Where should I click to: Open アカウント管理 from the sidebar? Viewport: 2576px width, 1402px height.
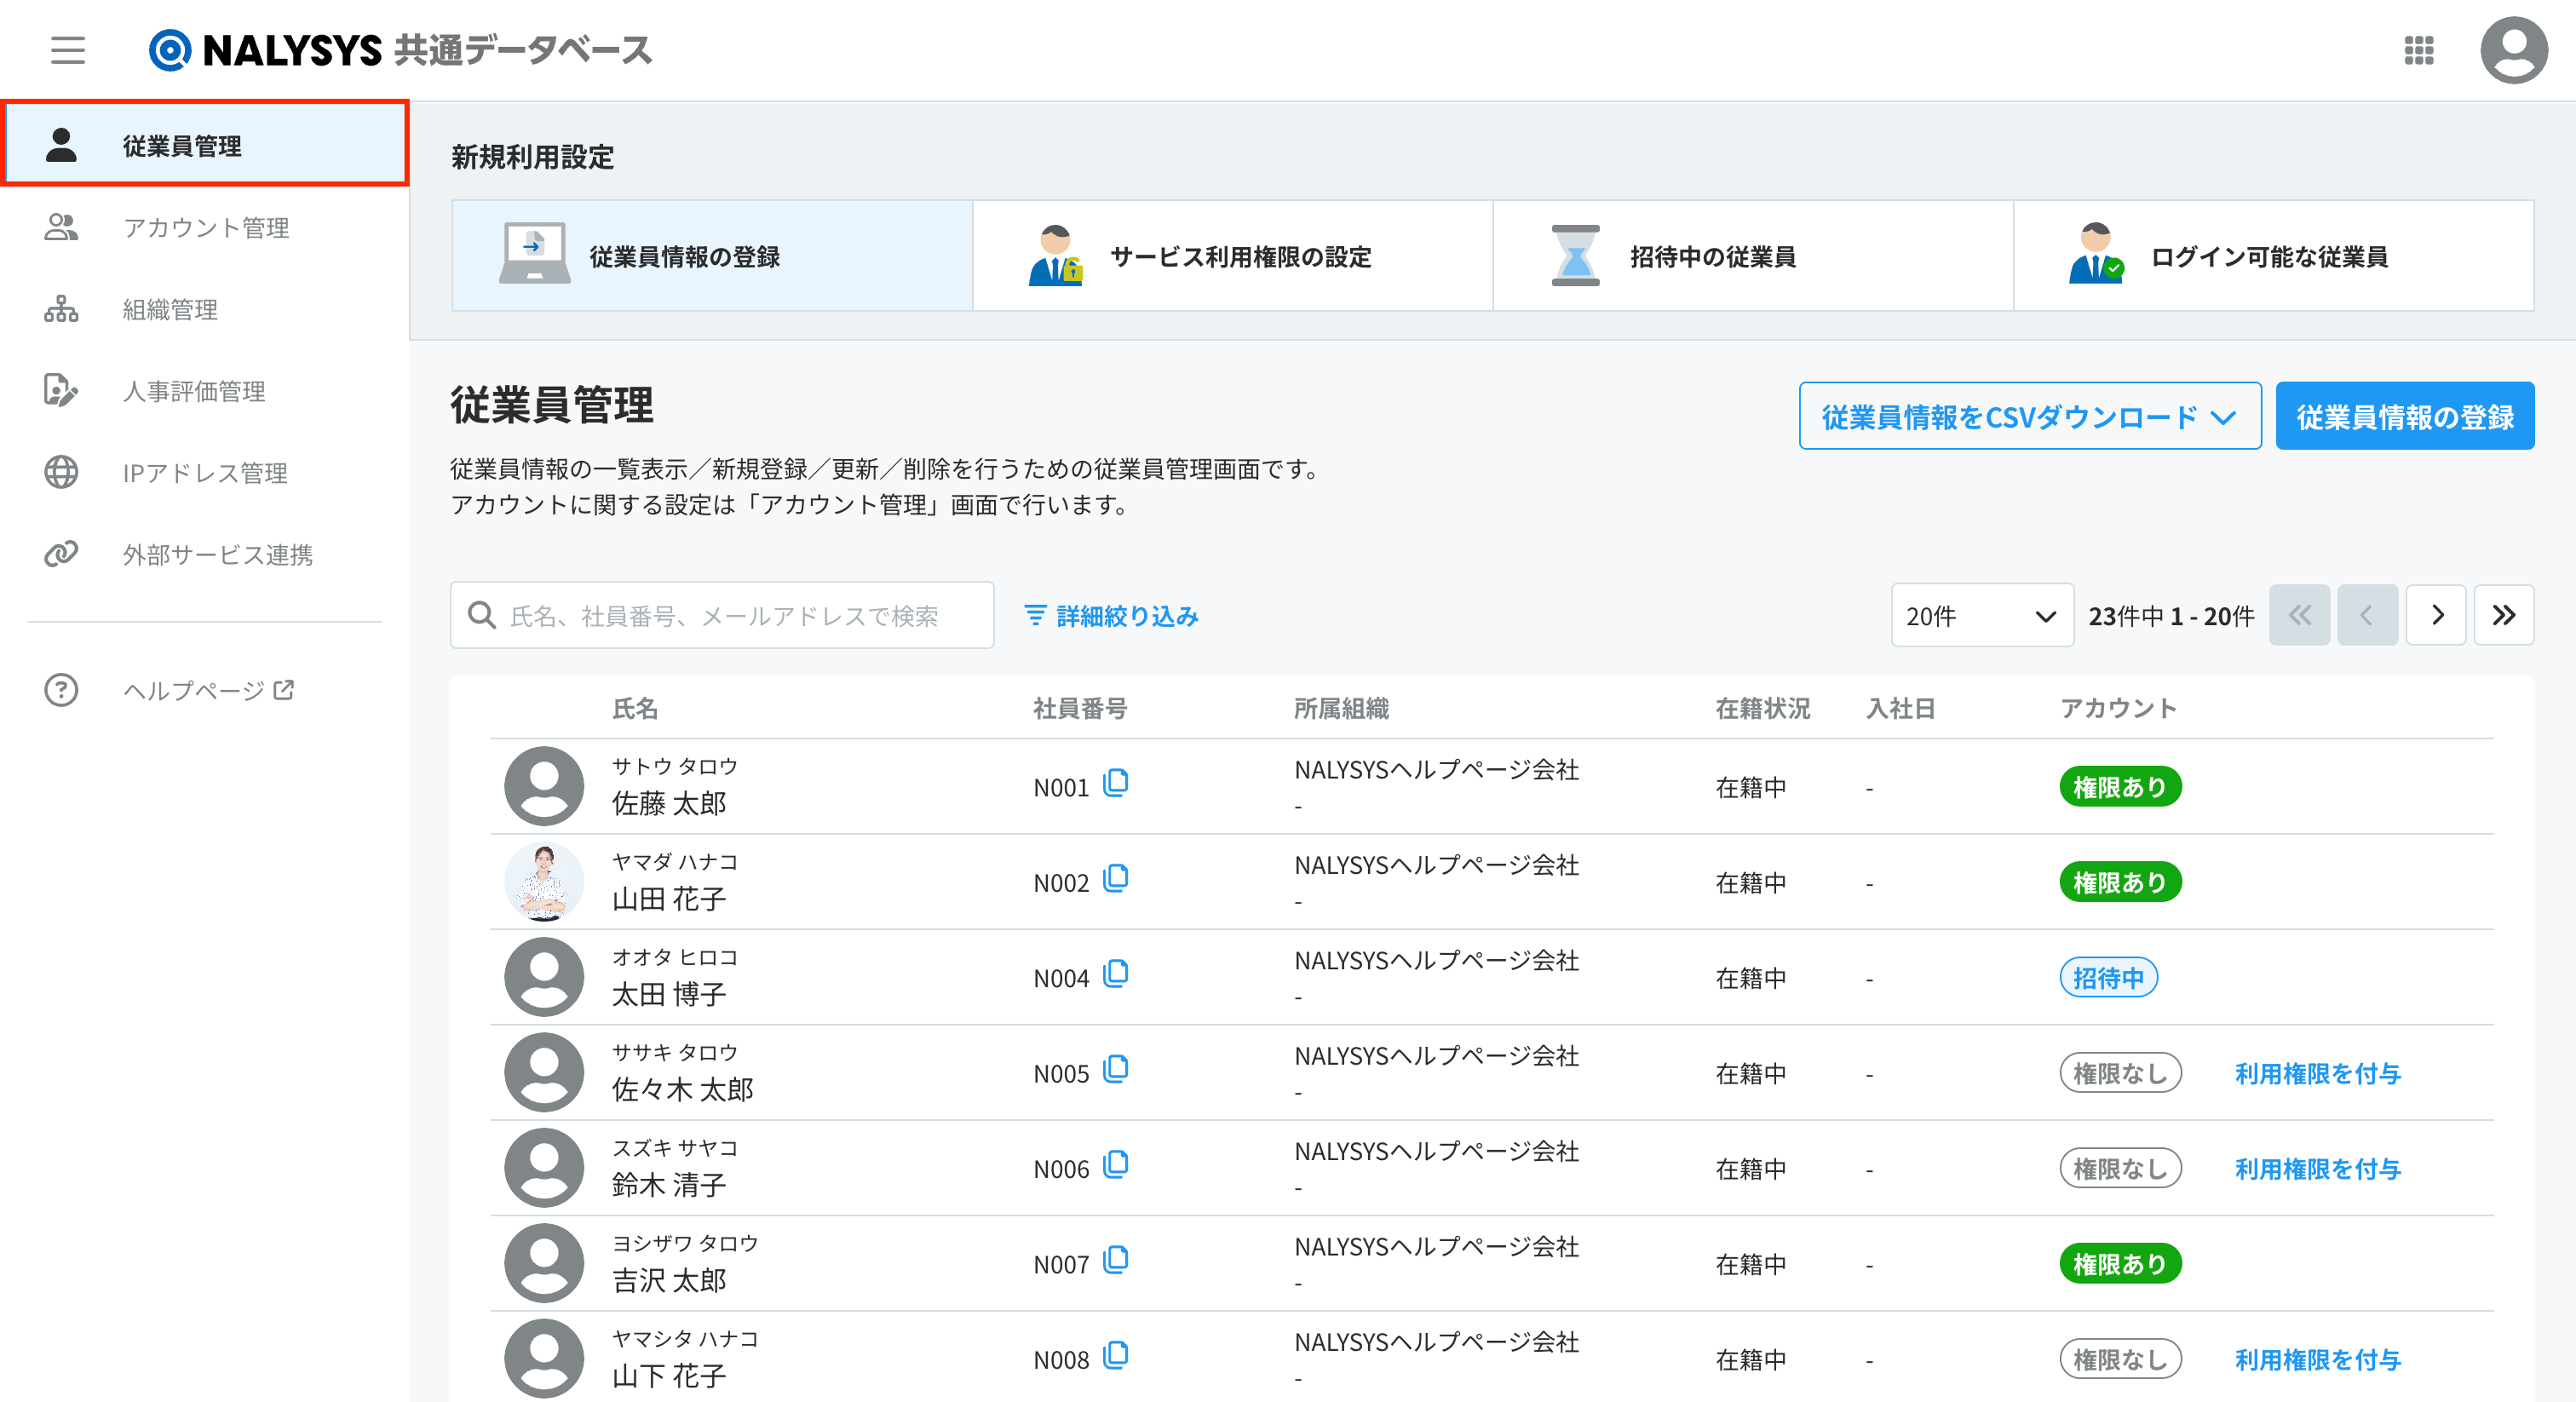[205, 227]
